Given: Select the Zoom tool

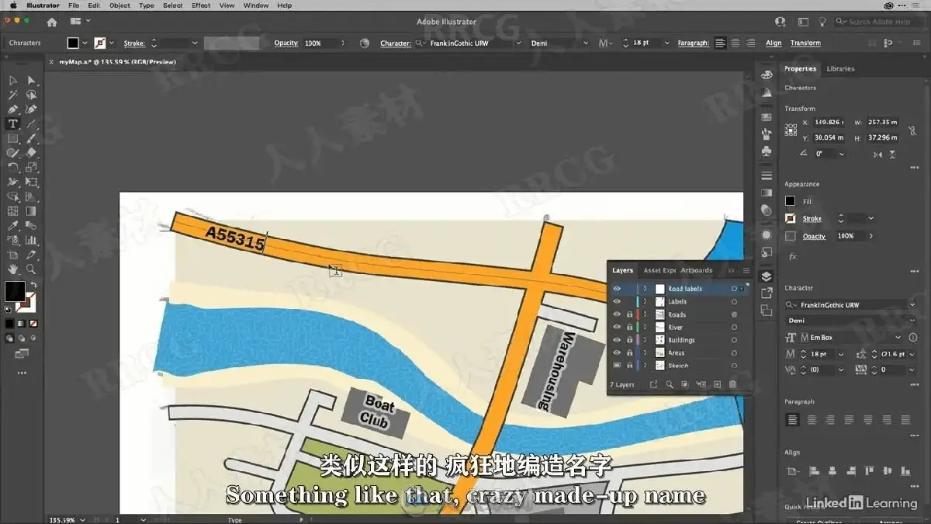Looking at the screenshot, I should pyautogui.click(x=31, y=269).
